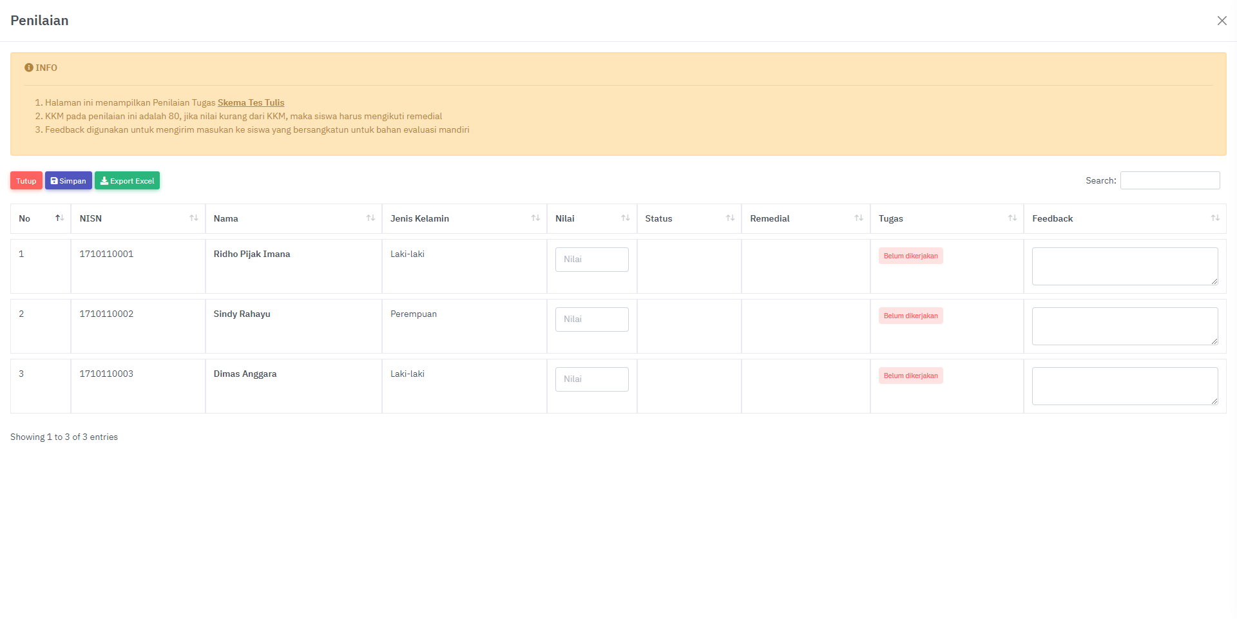Sort the Remedial column via its arrows

point(859,218)
